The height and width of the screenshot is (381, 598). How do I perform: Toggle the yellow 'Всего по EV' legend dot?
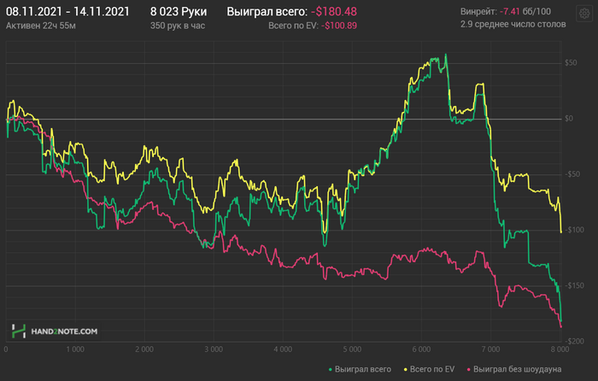(406, 370)
